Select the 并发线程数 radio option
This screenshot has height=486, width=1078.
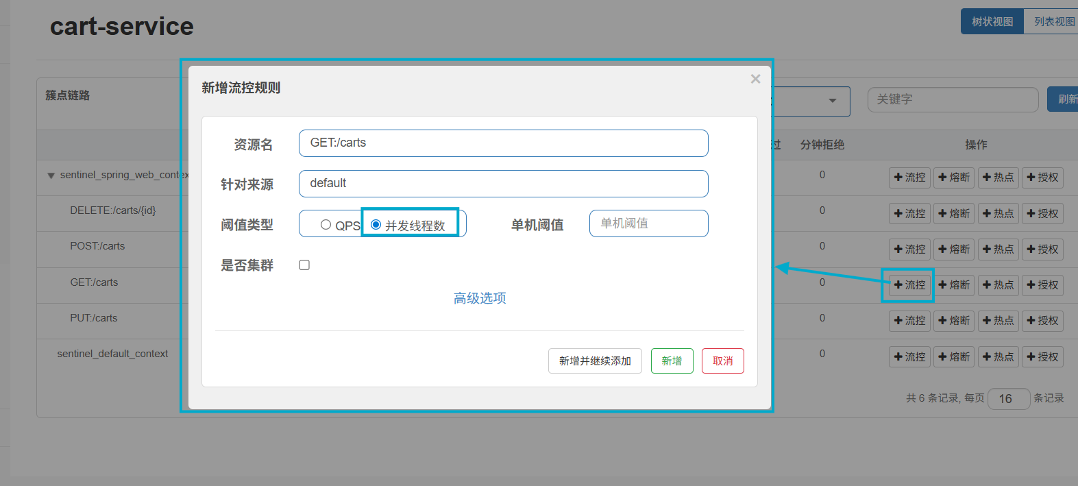(376, 224)
